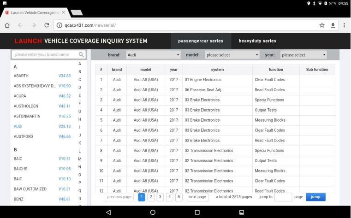The image size is (351, 218).
Task: Click version V28.13 next to AUDI
Action: (65, 126)
